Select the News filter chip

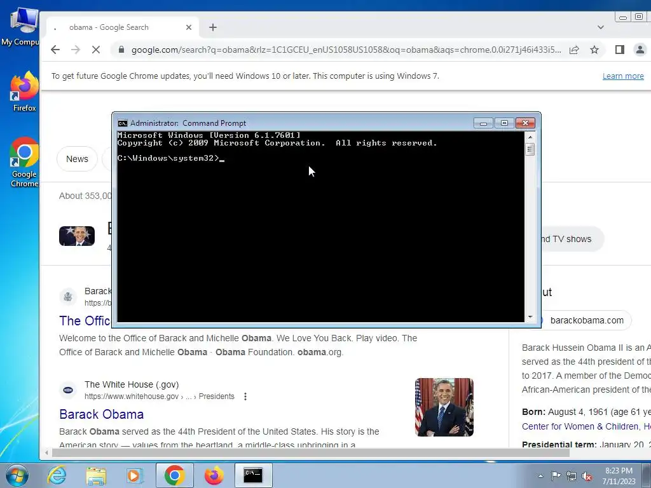click(77, 159)
